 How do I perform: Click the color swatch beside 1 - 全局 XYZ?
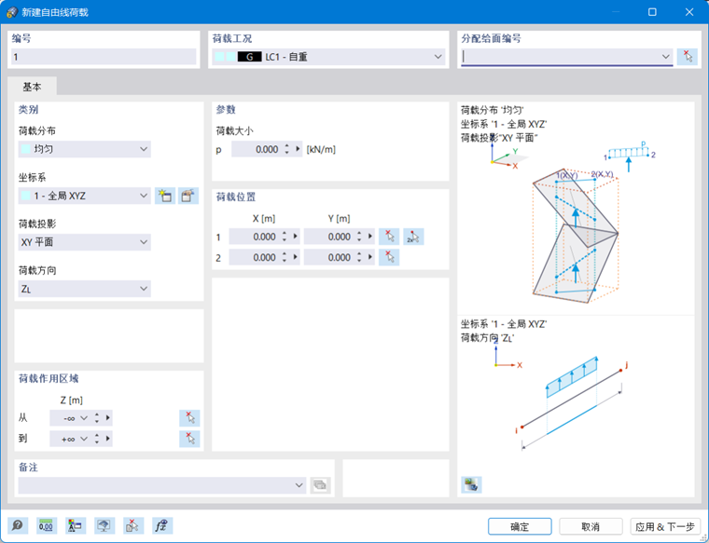[x=26, y=196]
